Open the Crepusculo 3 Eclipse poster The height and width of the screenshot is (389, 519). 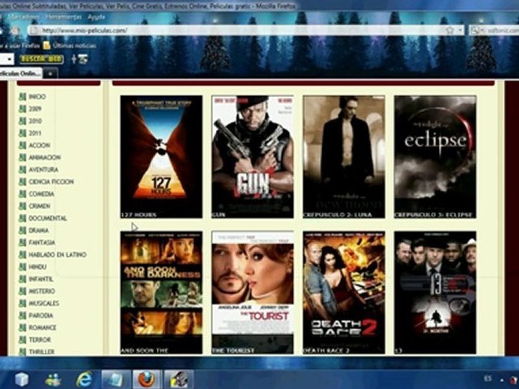pyautogui.click(x=435, y=157)
